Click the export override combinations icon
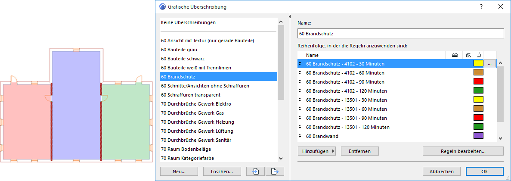The image size is (511, 181). point(275,171)
